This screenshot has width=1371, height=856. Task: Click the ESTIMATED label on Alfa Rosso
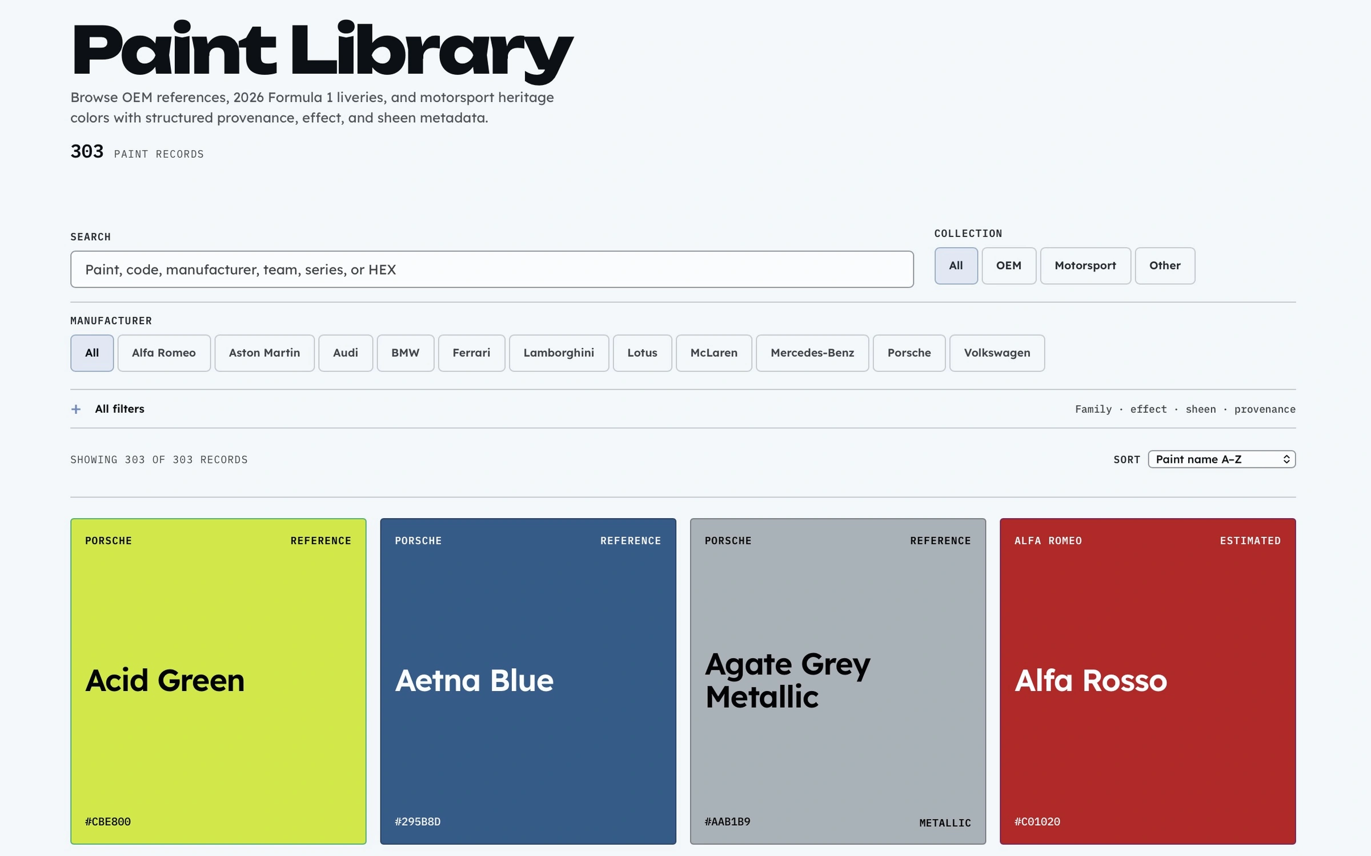pos(1250,540)
